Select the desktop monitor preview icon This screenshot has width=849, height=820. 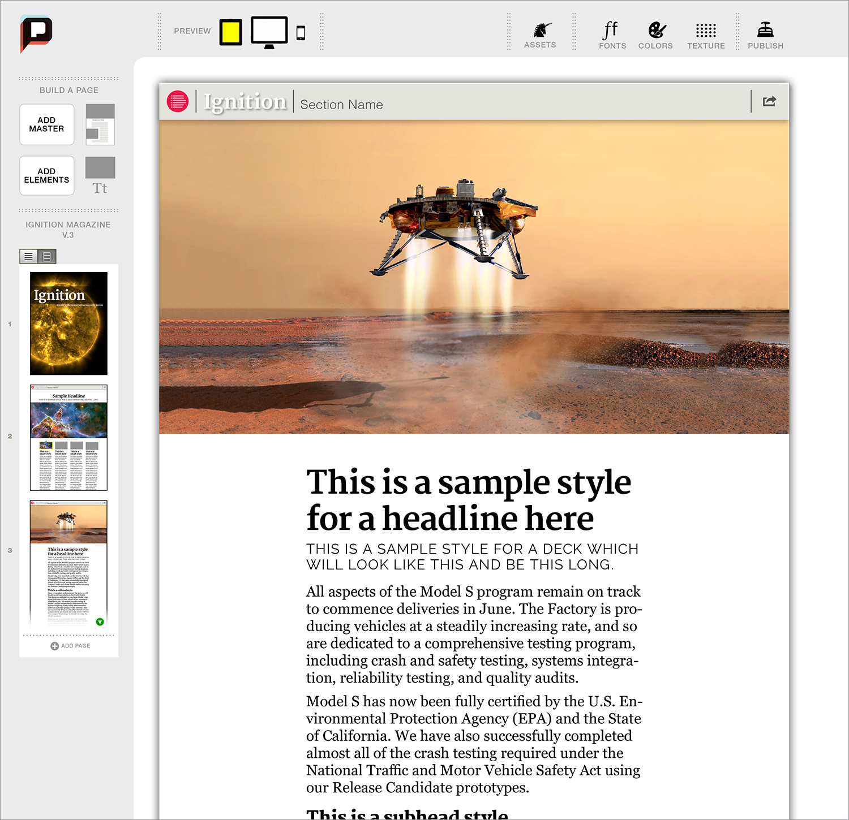tap(269, 32)
